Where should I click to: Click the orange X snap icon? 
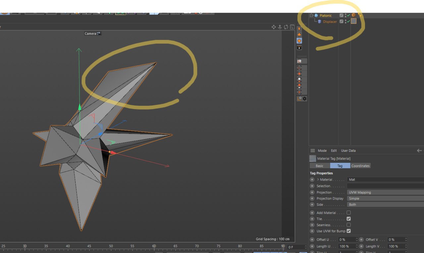pos(299,92)
